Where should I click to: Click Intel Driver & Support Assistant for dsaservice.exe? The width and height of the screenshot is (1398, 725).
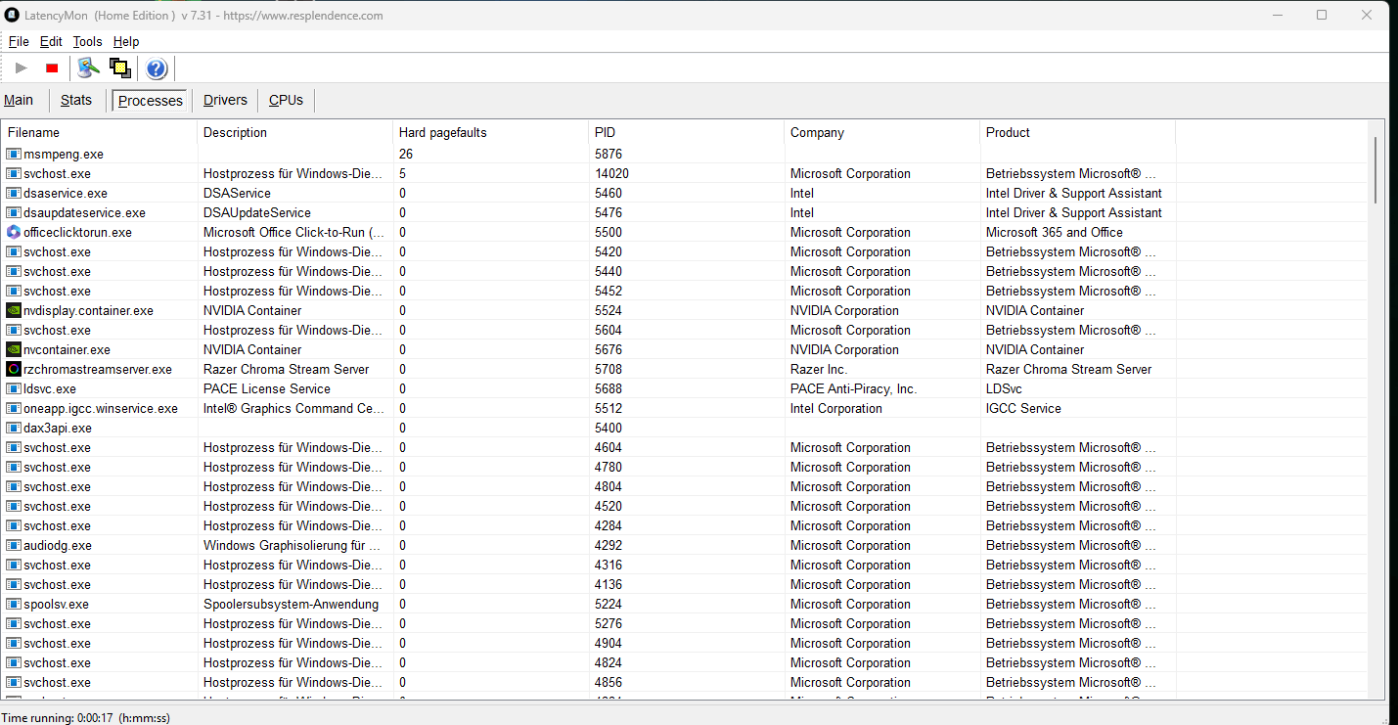tap(1074, 193)
